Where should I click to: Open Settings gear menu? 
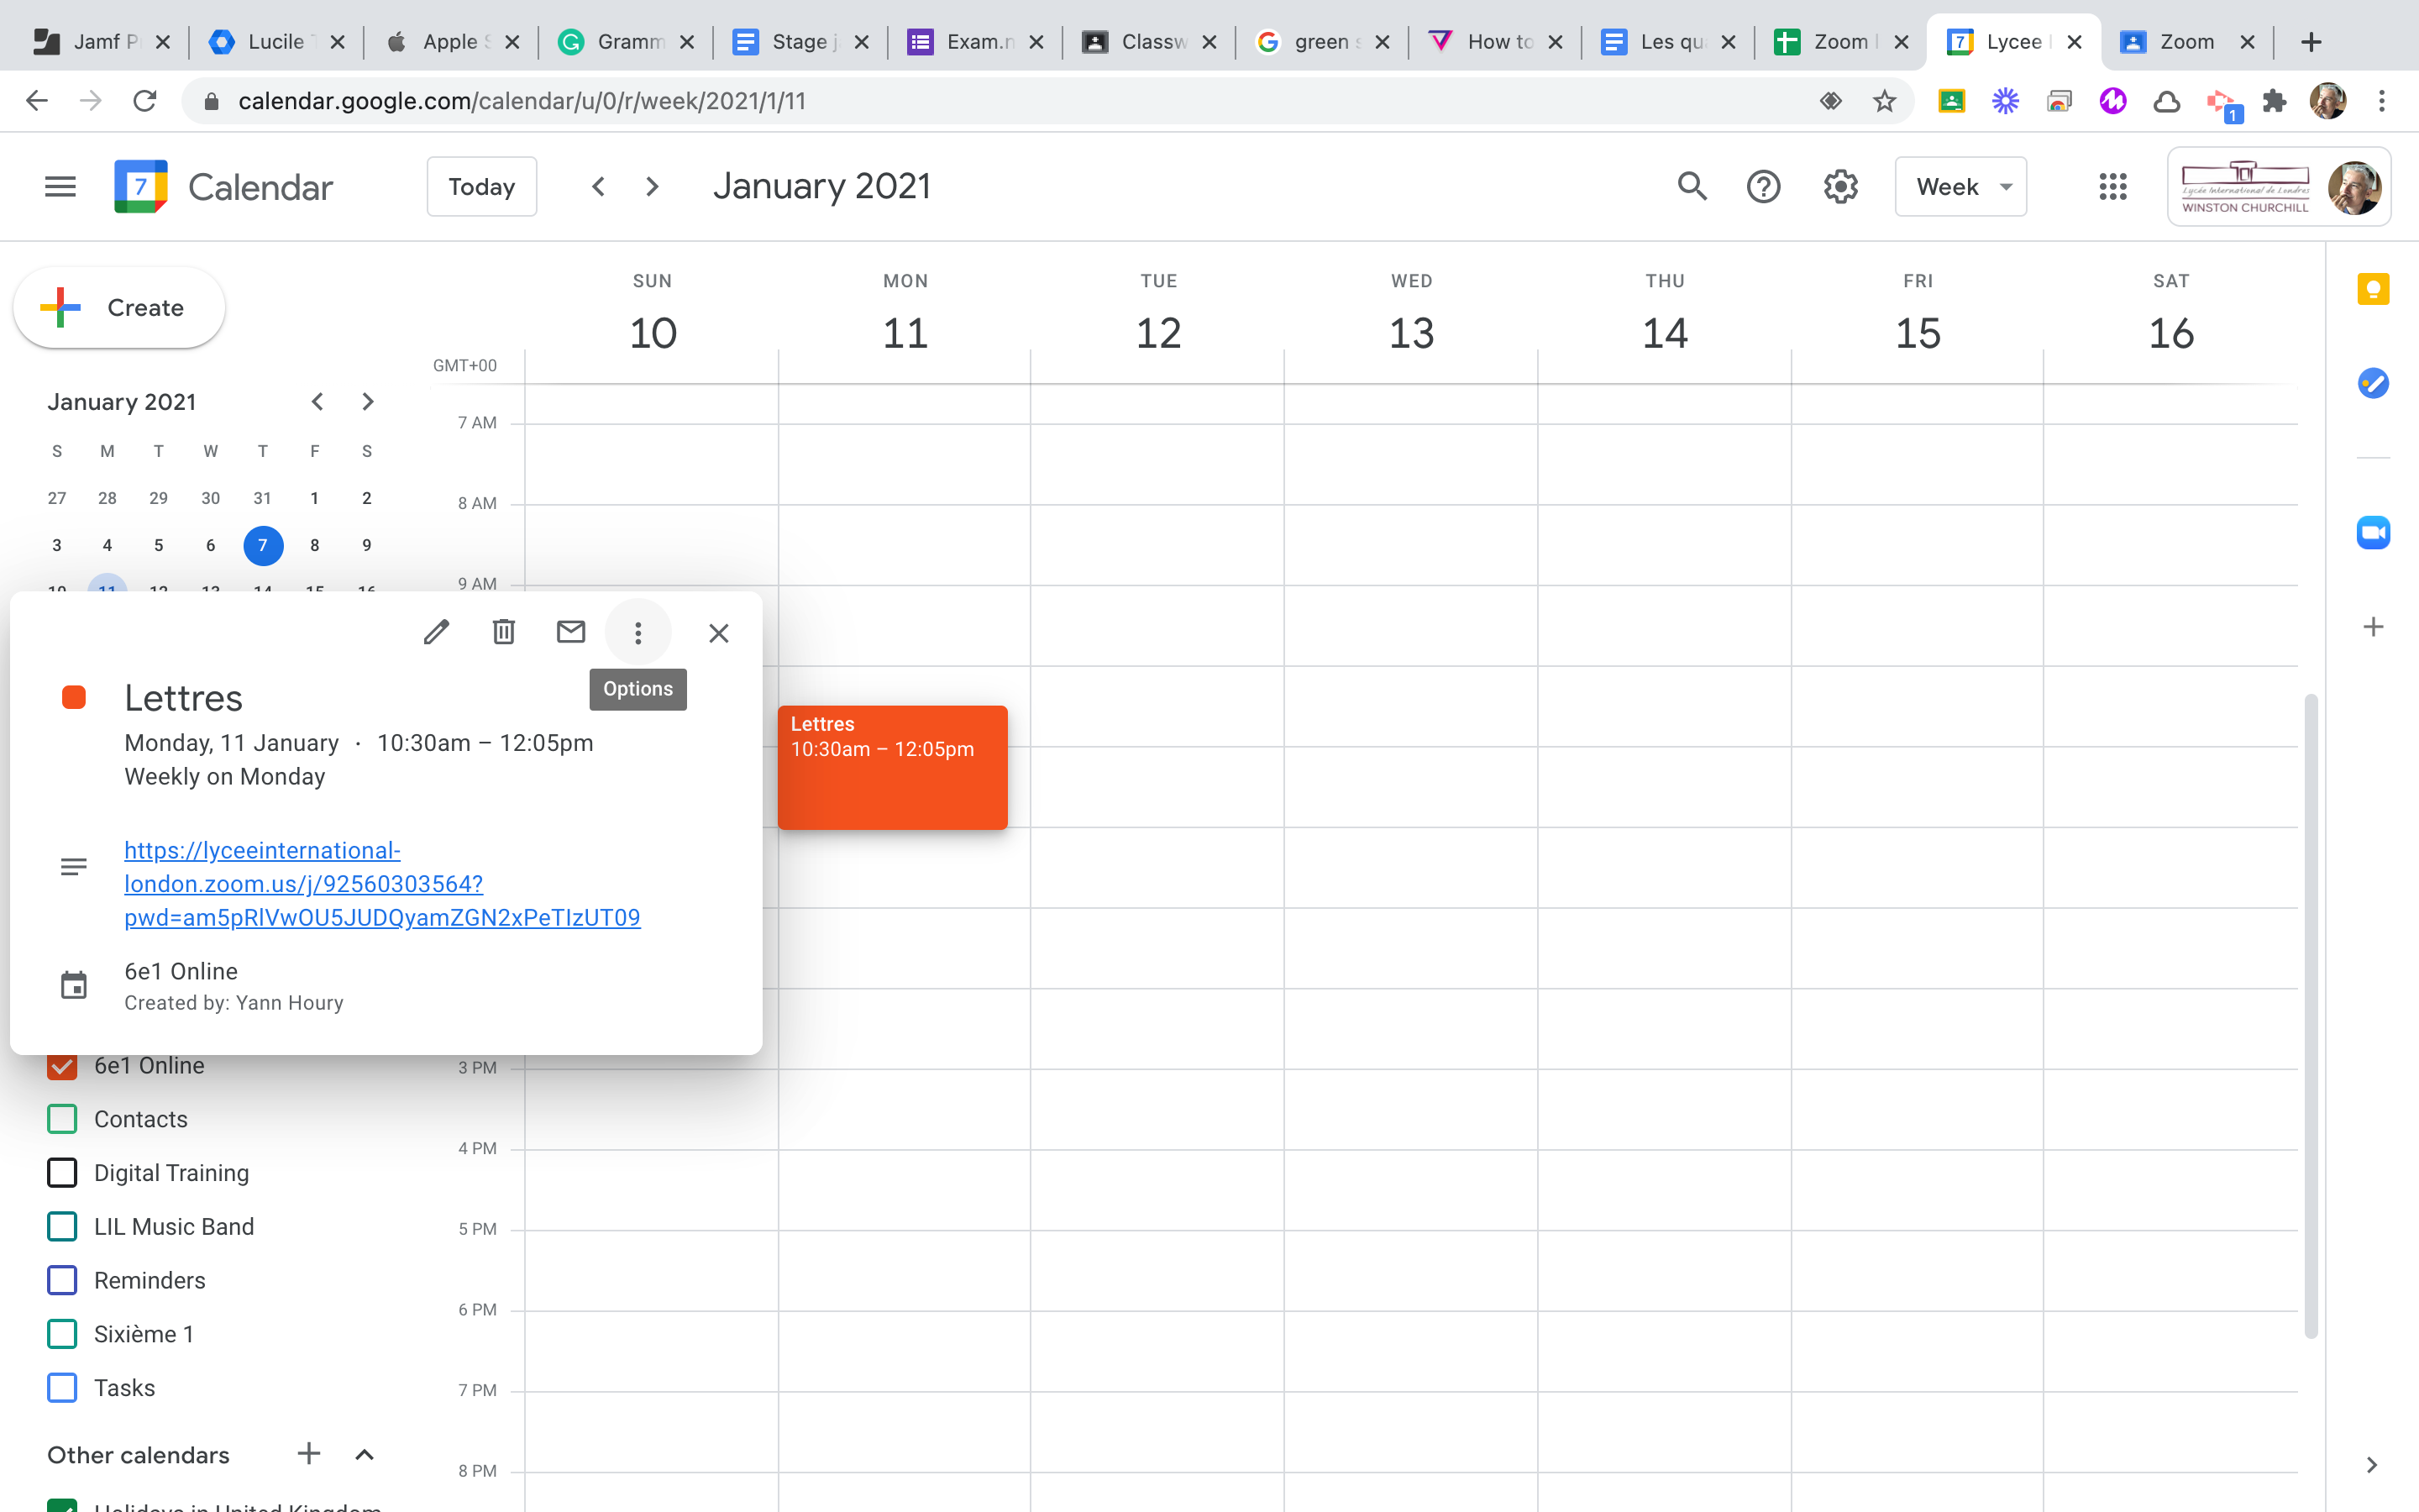point(1840,187)
